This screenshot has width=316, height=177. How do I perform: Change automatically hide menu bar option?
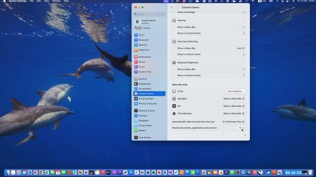click(x=234, y=122)
